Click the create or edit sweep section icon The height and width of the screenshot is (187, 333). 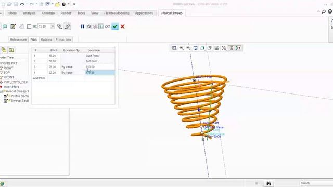tap(13, 26)
